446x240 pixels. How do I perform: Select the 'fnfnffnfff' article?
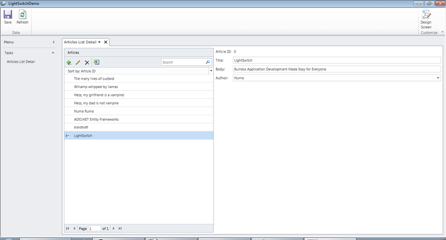139,127
